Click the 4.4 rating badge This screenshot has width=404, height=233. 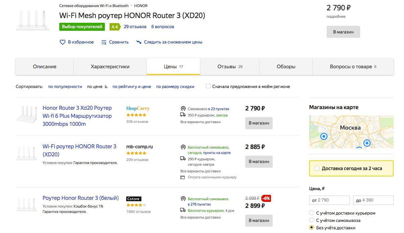point(115,27)
